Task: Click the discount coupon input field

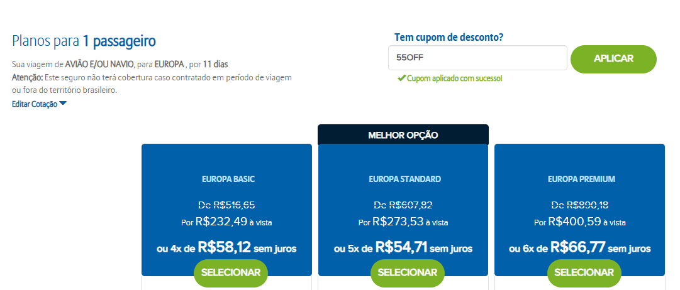Action: click(x=477, y=58)
